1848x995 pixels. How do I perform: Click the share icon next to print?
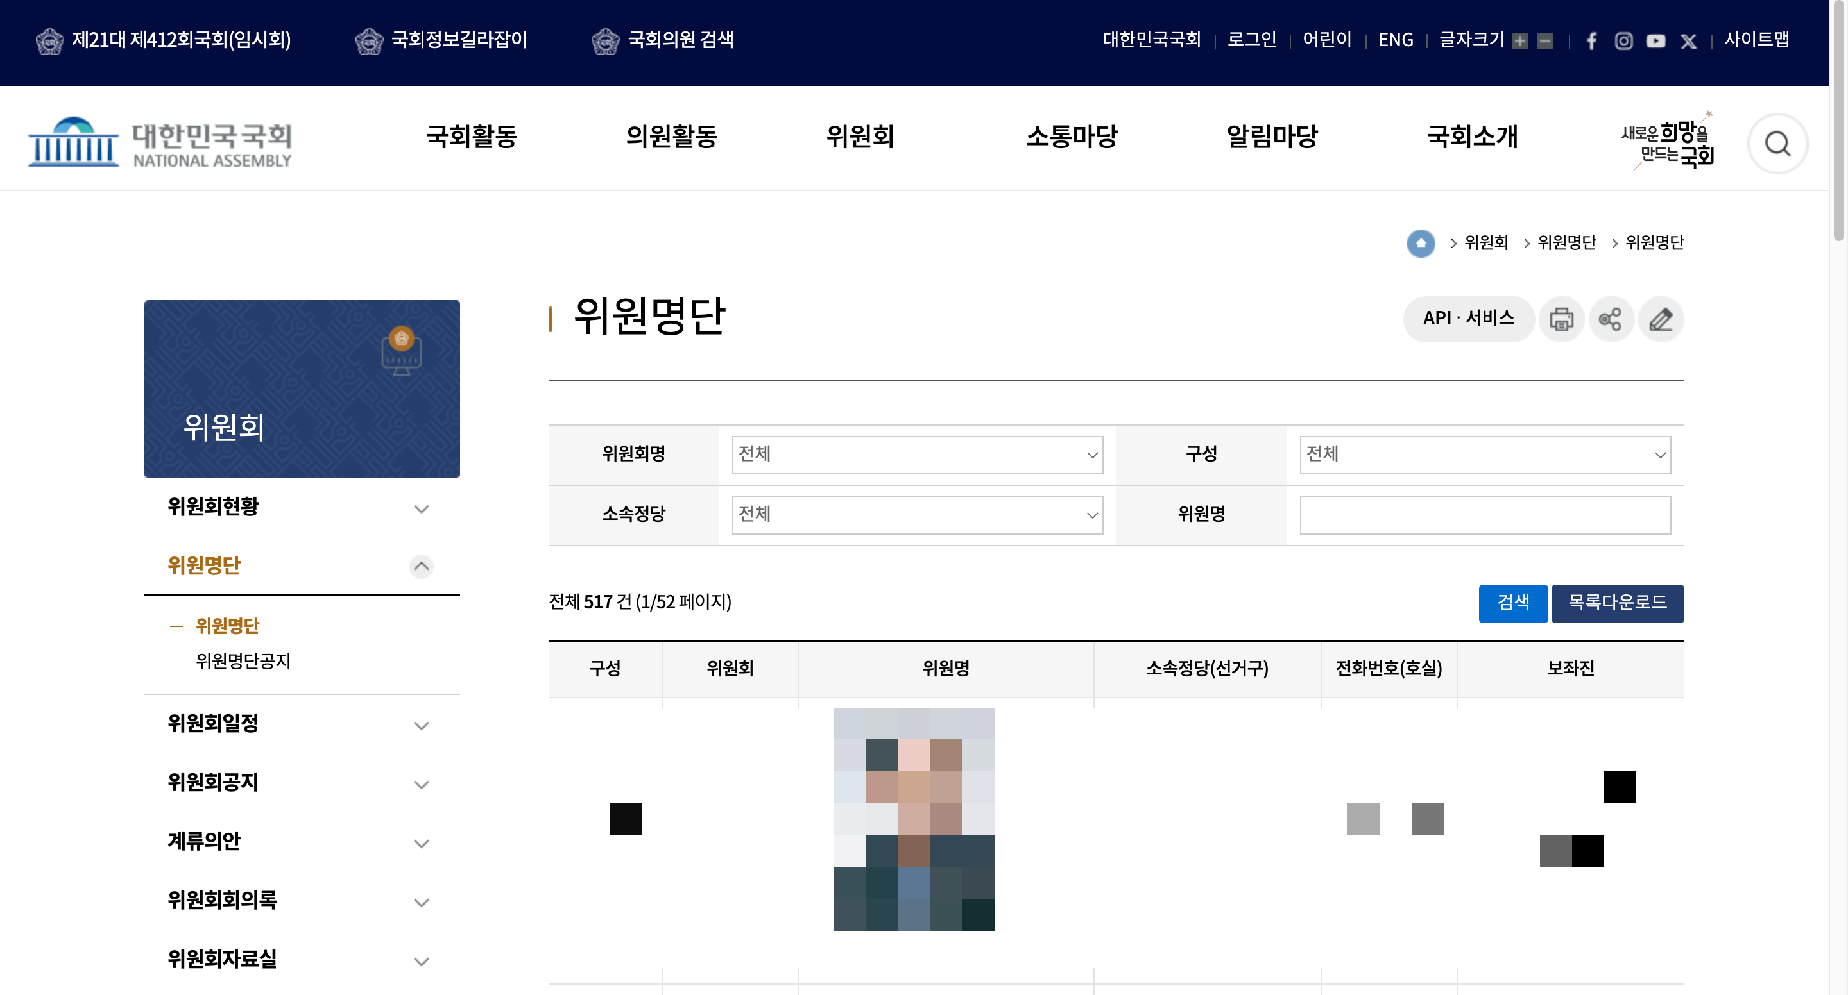click(1611, 319)
